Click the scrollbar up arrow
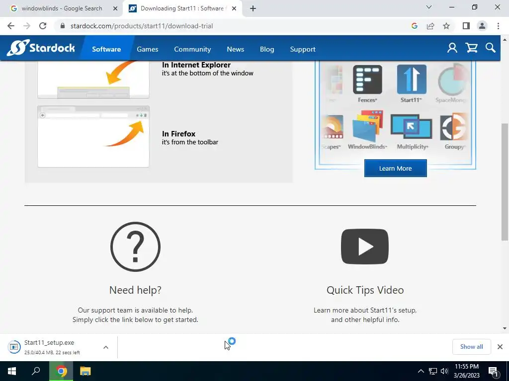 coord(505,40)
